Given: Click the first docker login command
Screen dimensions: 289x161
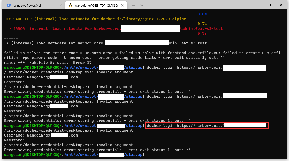Looking at the screenshot, I should click(x=207, y=67).
